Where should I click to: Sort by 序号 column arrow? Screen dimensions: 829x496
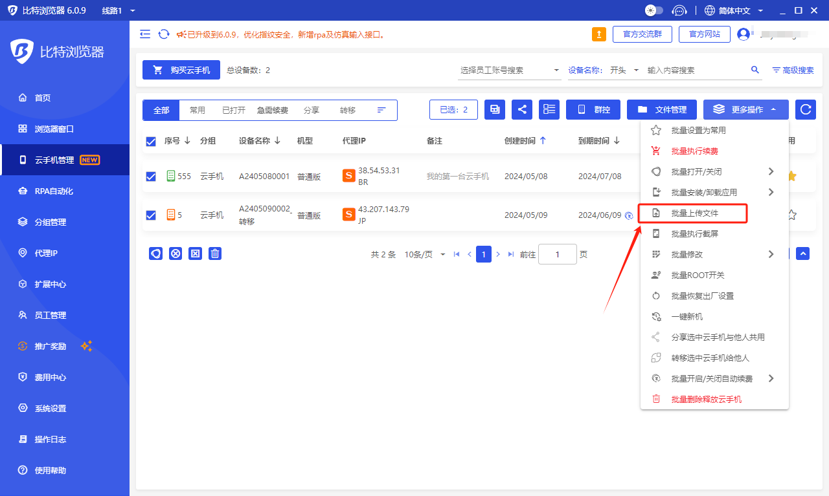click(x=187, y=140)
